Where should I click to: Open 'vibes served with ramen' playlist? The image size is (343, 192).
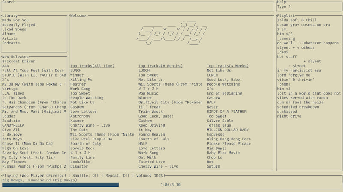[x=302, y=98]
